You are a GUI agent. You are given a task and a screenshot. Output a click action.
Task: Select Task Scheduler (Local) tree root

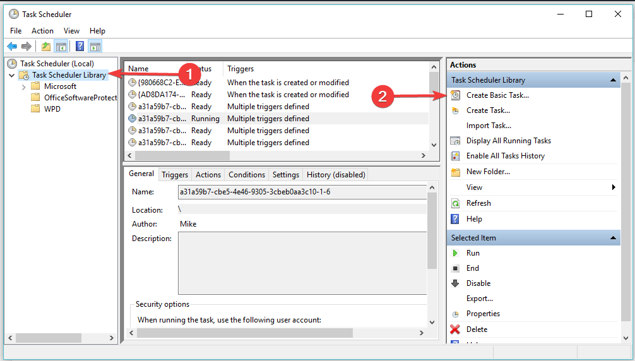pyautogui.click(x=57, y=64)
